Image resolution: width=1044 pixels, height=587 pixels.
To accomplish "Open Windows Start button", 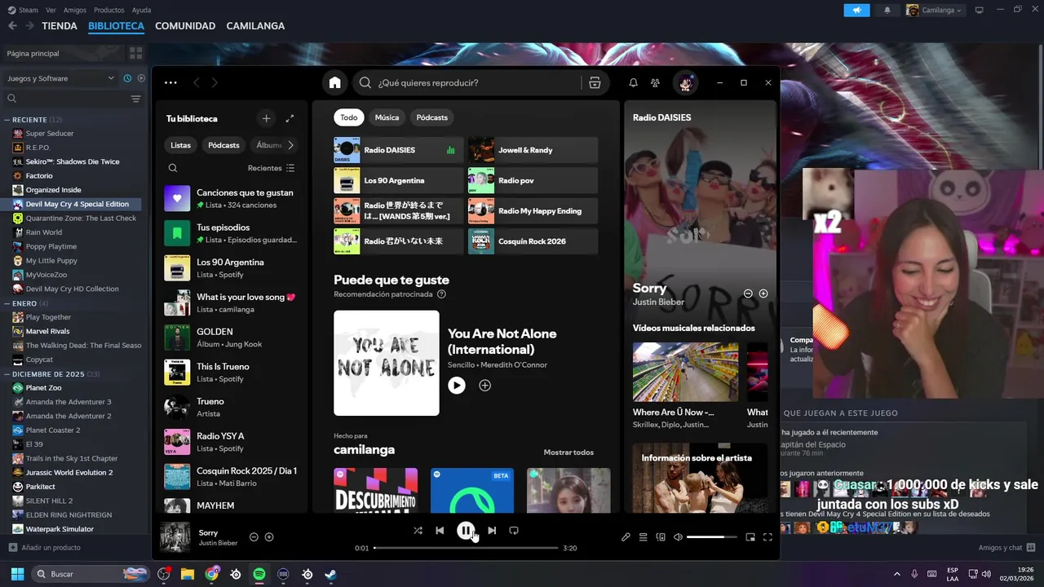I will [x=17, y=574].
